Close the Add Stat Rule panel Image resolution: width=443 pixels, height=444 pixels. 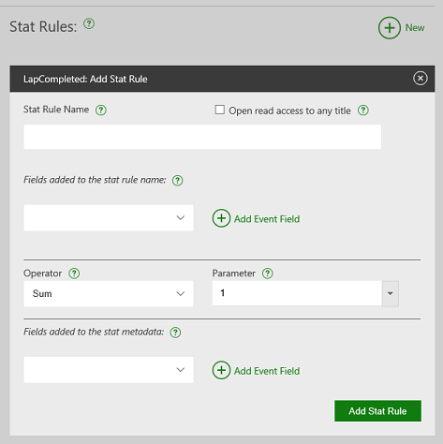pyautogui.click(x=421, y=78)
